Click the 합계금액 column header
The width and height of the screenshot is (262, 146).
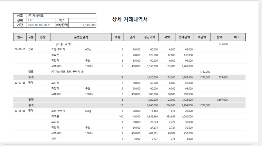184,37
